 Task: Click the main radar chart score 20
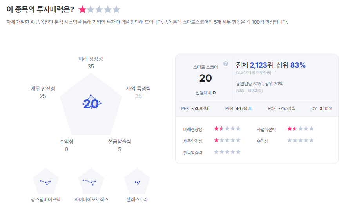pos(91,103)
